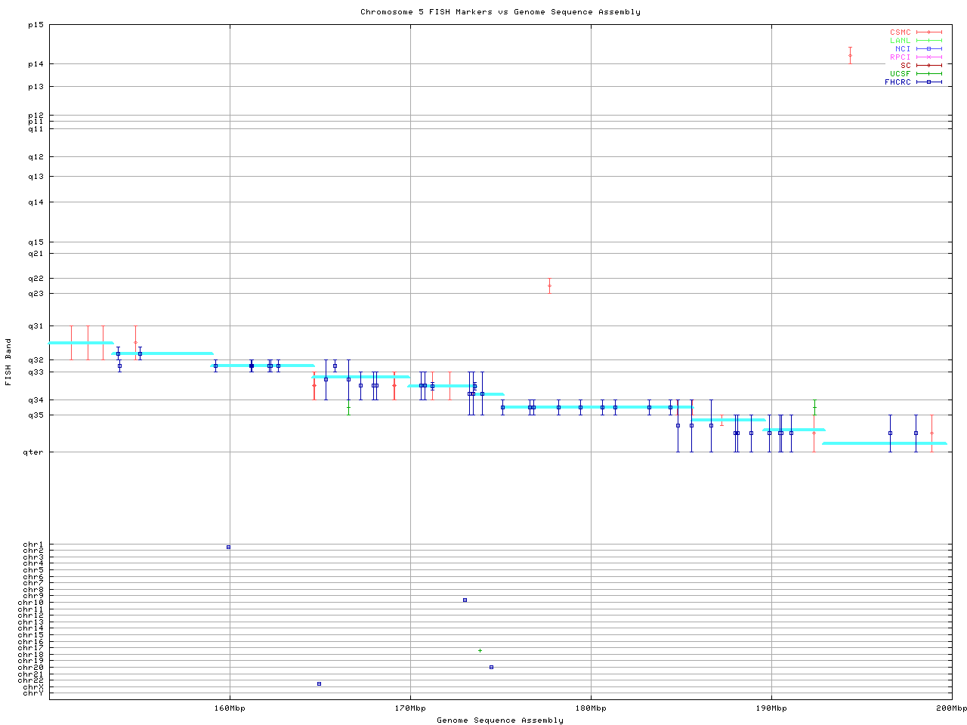The image size is (967, 725).
Task: Select the blue square on the chr20 row
Action: tap(491, 667)
